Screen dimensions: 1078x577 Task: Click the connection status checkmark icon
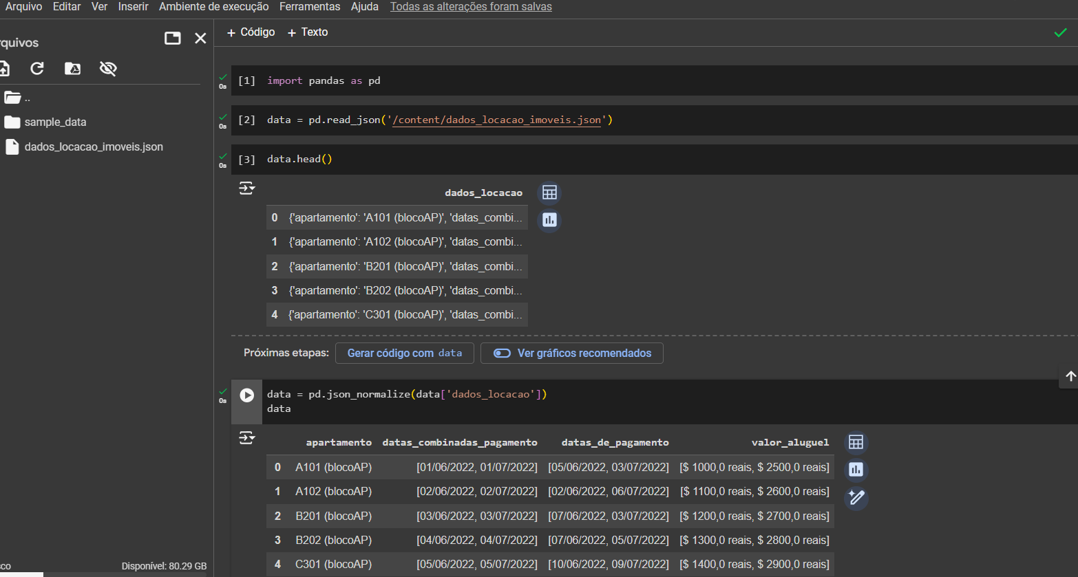pos(1061,32)
